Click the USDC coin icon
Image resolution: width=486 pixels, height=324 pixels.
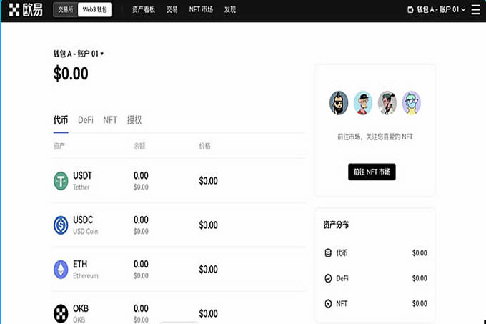[x=61, y=225]
